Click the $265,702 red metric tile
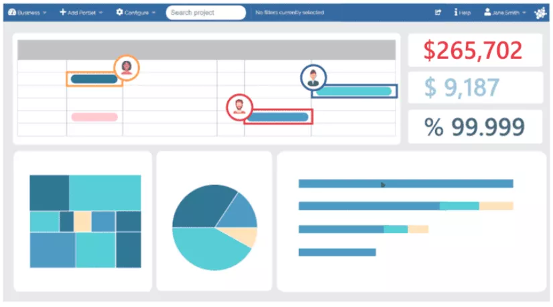 click(475, 50)
